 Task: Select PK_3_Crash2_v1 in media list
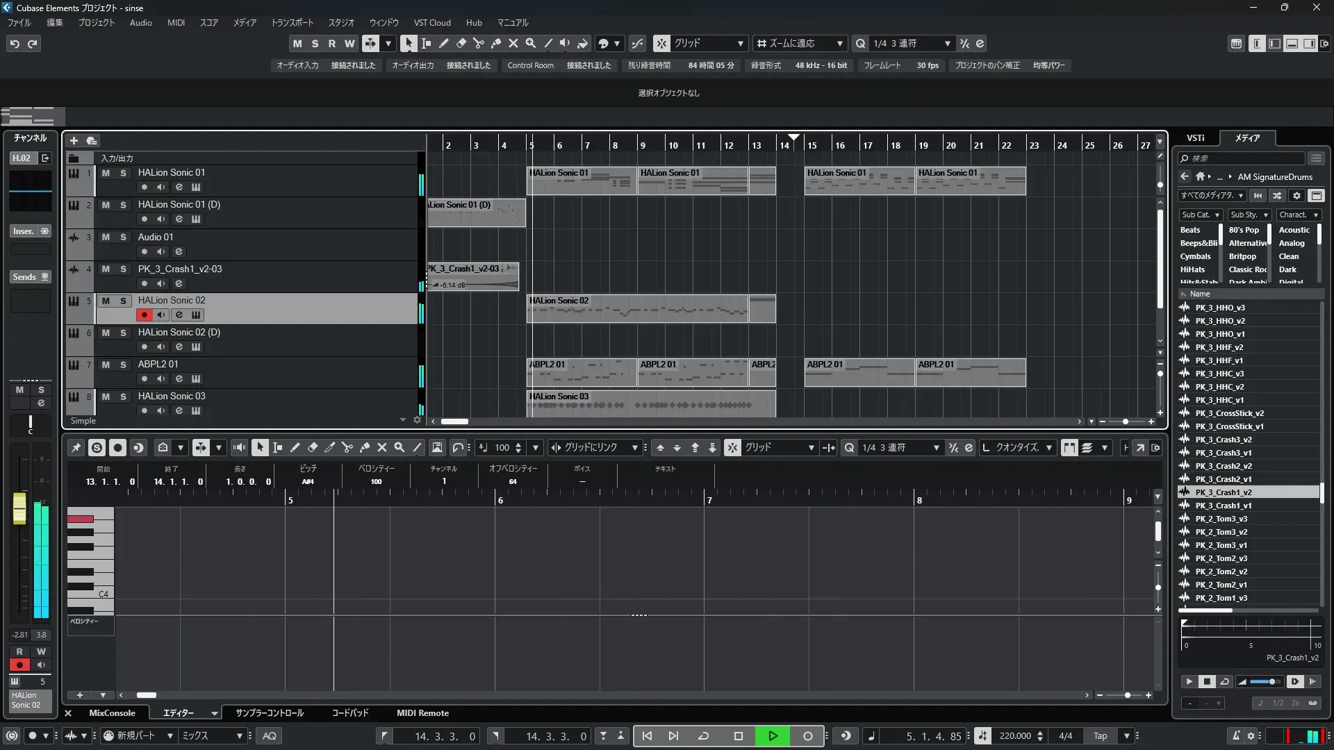coord(1223,479)
